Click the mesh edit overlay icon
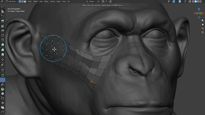This screenshot has height=115, width=205. click(185, 2)
